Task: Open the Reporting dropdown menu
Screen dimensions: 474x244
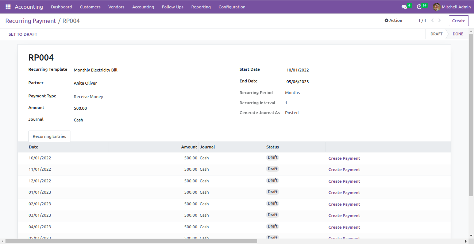Action: 201,7
